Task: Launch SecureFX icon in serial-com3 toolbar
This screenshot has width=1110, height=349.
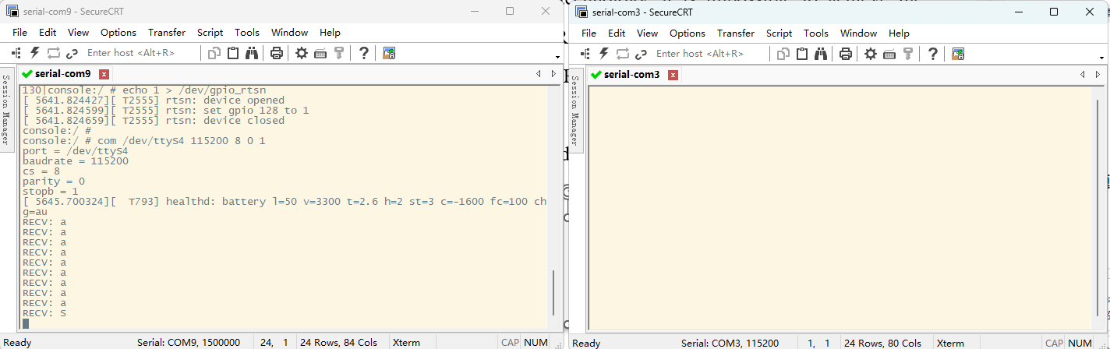Action: point(958,53)
